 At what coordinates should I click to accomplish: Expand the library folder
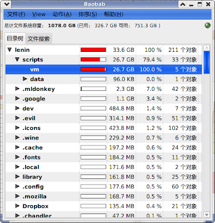(x=17, y=177)
